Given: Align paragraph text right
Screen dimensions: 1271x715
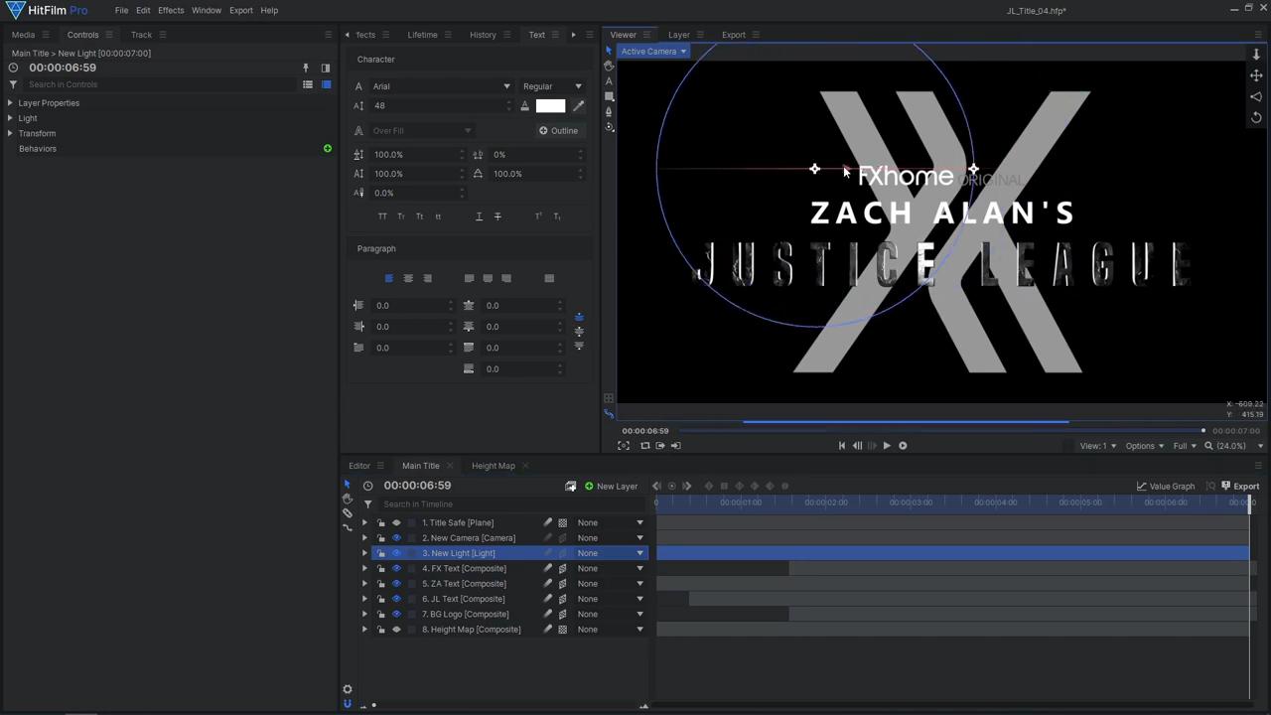Looking at the screenshot, I should tap(428, 279).
